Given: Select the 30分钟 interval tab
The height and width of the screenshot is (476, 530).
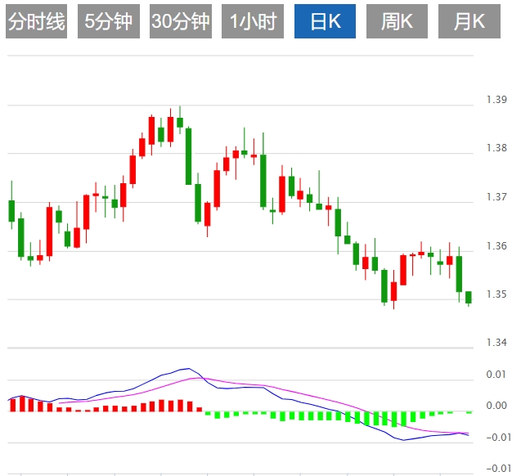Looking at the screenshot, I should coord(181,21).
